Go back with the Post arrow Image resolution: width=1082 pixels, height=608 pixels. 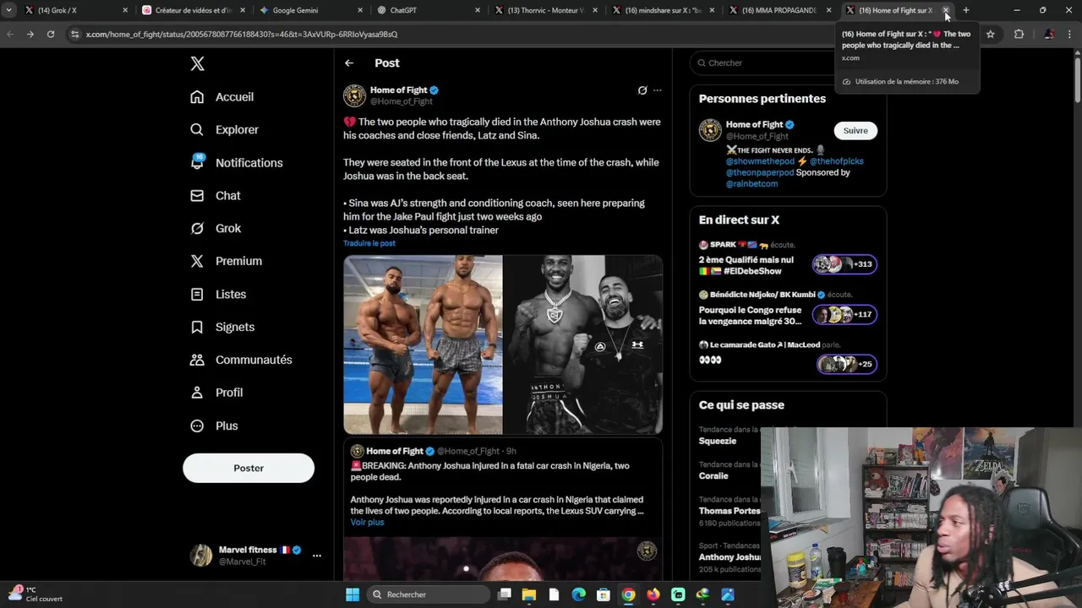pos(349,63)
